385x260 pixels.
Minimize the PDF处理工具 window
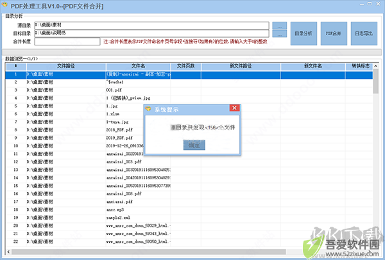362,4
